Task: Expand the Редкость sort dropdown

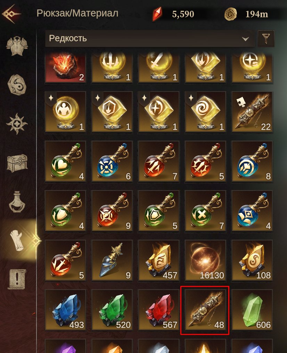Action: pyautogui.click(x=150, y=39)
